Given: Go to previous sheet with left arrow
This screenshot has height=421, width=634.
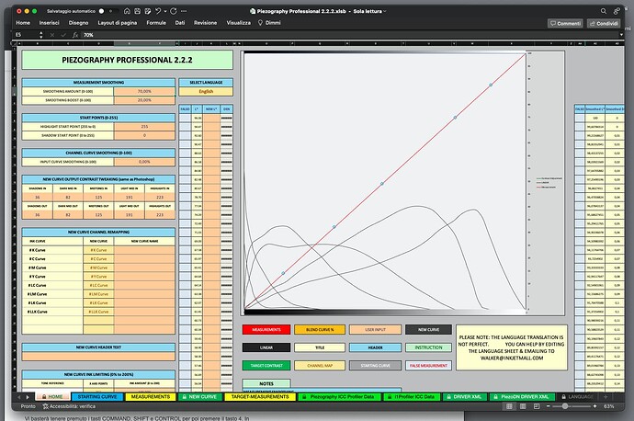Looking at the screenshot, I should point(18,397).
